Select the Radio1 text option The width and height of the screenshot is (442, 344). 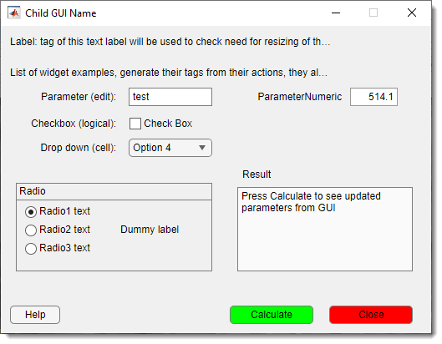click(x=31, y=212)
